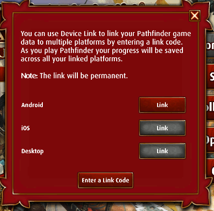This screenshot has height=211, width=214.
Task: Click the gray background button ending in 'or'
Action: [210, 45]
